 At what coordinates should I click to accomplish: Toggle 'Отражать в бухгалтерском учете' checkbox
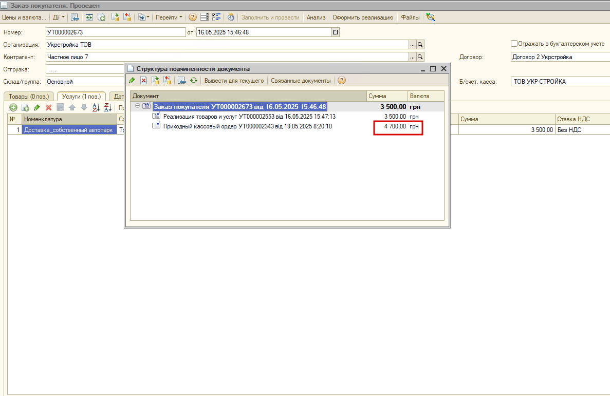pos(514,44)
